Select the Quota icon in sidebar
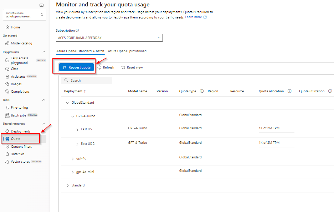334x212 pixels. [7, 139]
